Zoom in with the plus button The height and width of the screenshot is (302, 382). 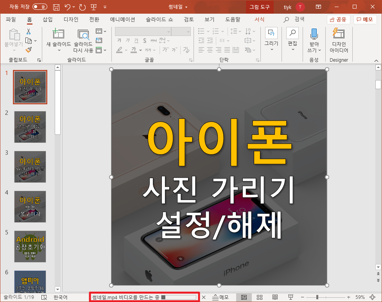click(x=349, y=297)
